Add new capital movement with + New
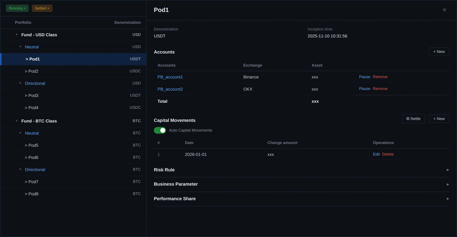 click(x=439, y=119)
